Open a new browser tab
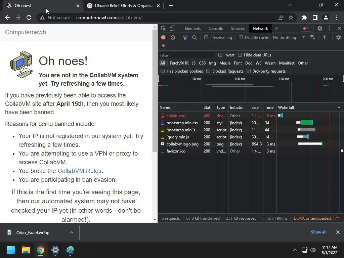This screenshot has width=344, height=258. coord(171,6)
